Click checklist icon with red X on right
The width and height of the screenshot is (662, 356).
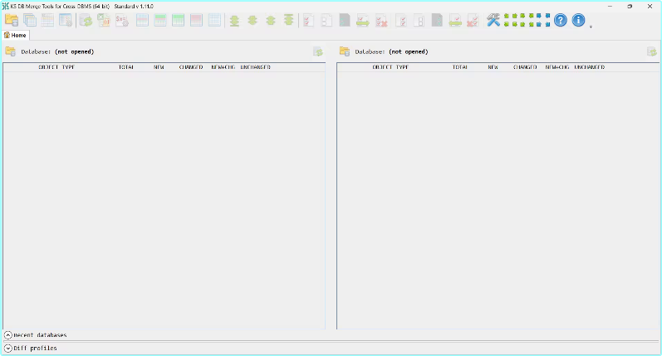(x=381, y=20)
